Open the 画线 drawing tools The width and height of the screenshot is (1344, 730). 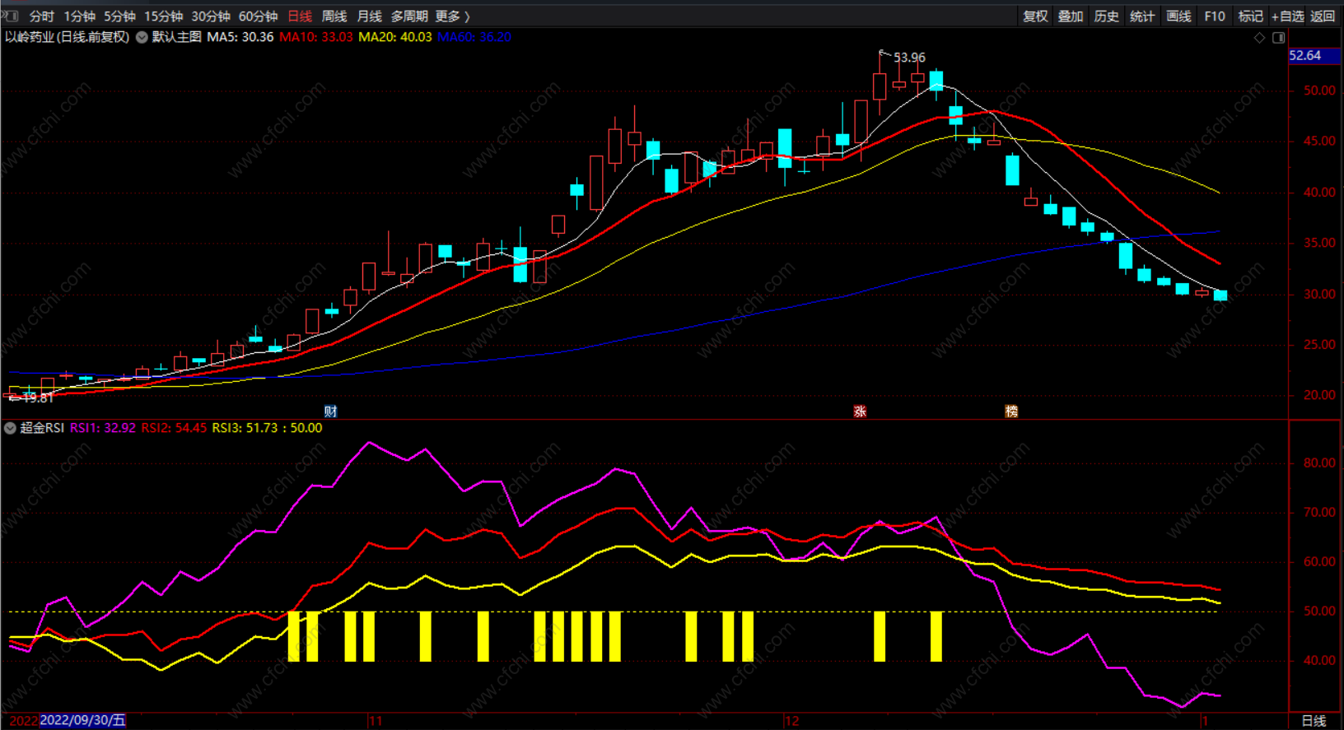click(x=1178, y=16)
